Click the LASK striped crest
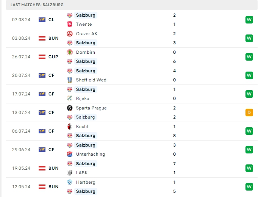 [70, 173]
